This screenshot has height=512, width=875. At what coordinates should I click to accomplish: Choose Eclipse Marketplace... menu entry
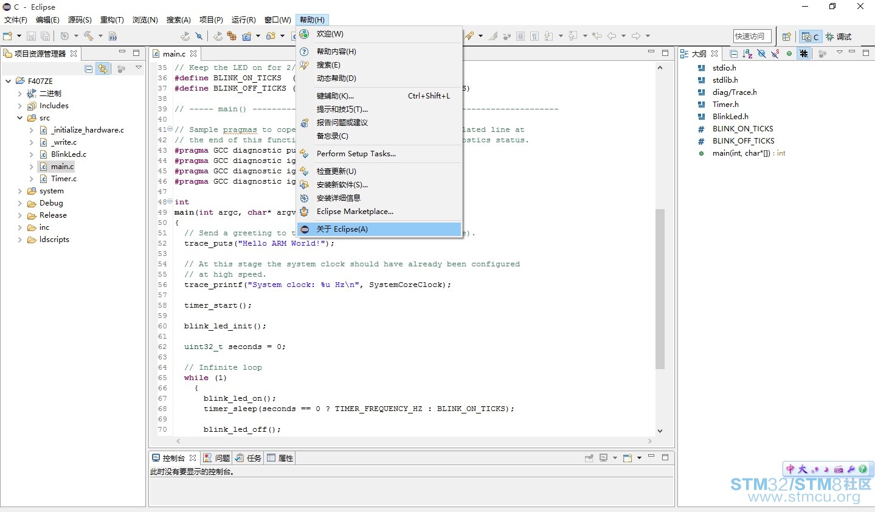[354, 212]
